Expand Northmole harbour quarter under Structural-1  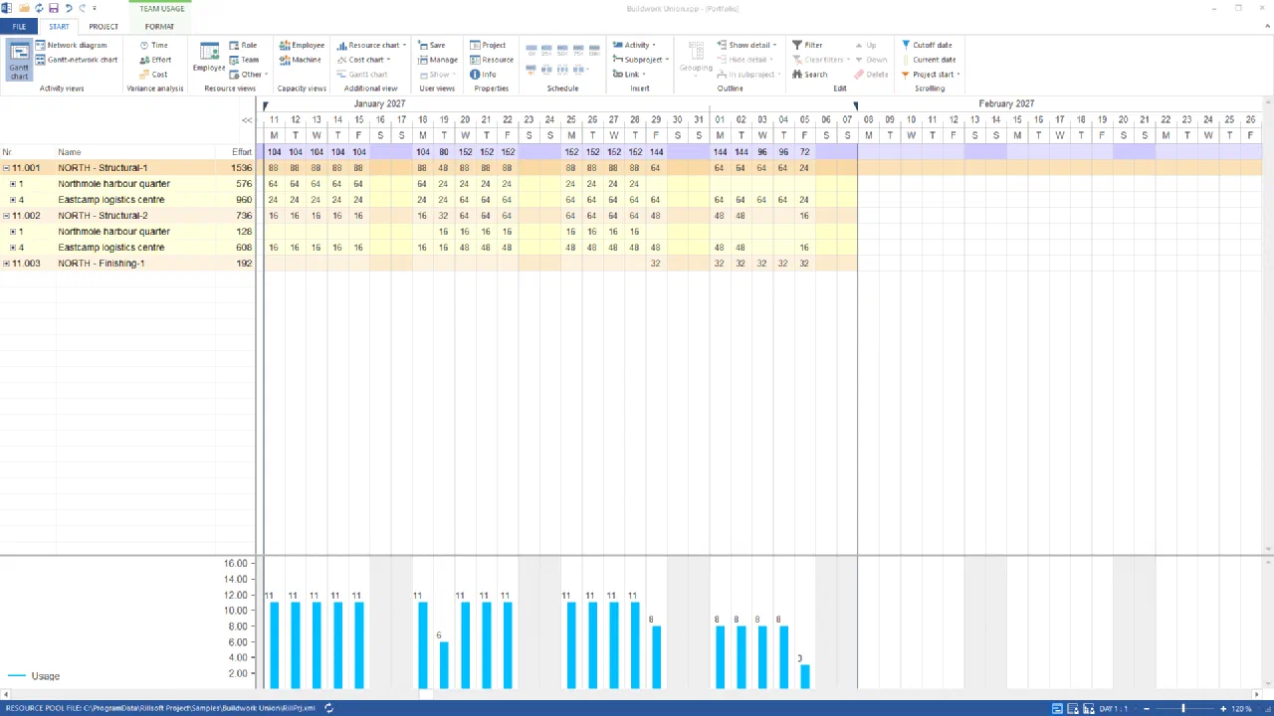click(13, 184)
